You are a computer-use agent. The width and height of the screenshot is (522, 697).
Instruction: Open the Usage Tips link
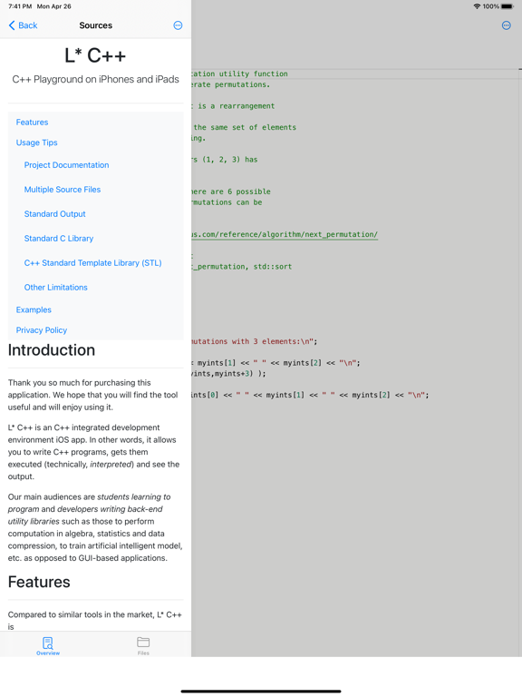pos(37,142)
